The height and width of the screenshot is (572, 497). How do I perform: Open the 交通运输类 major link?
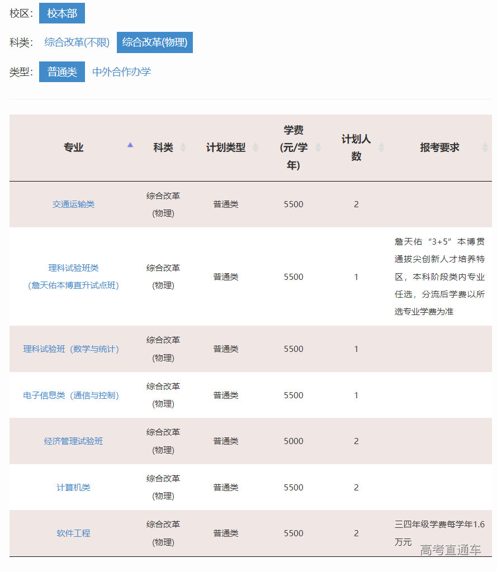74,204
